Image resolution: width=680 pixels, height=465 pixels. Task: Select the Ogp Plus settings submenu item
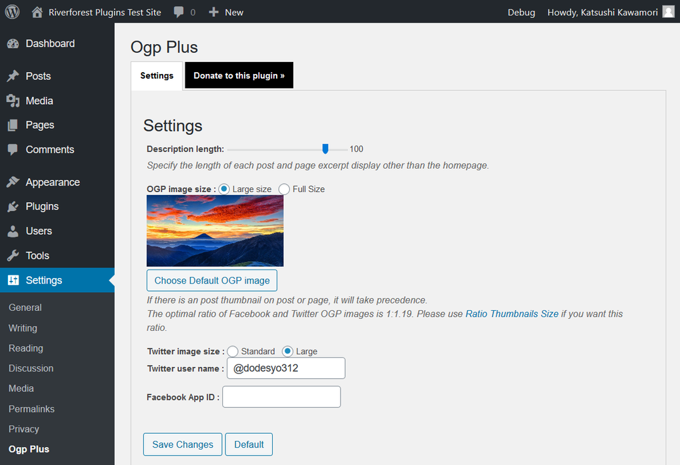point(29,449)
